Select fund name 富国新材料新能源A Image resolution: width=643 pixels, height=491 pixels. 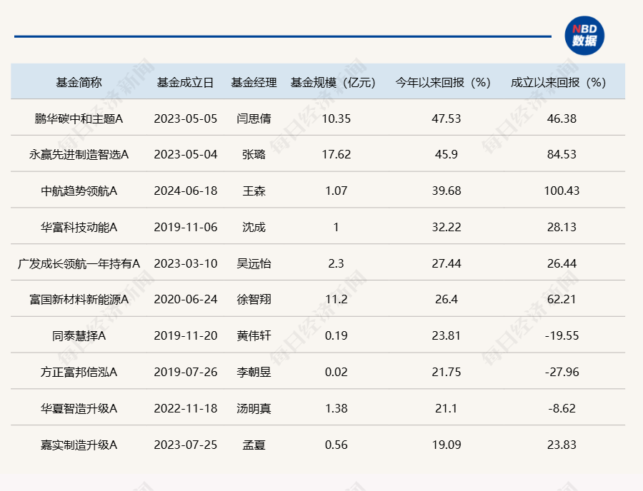click(x=79, y=299)
